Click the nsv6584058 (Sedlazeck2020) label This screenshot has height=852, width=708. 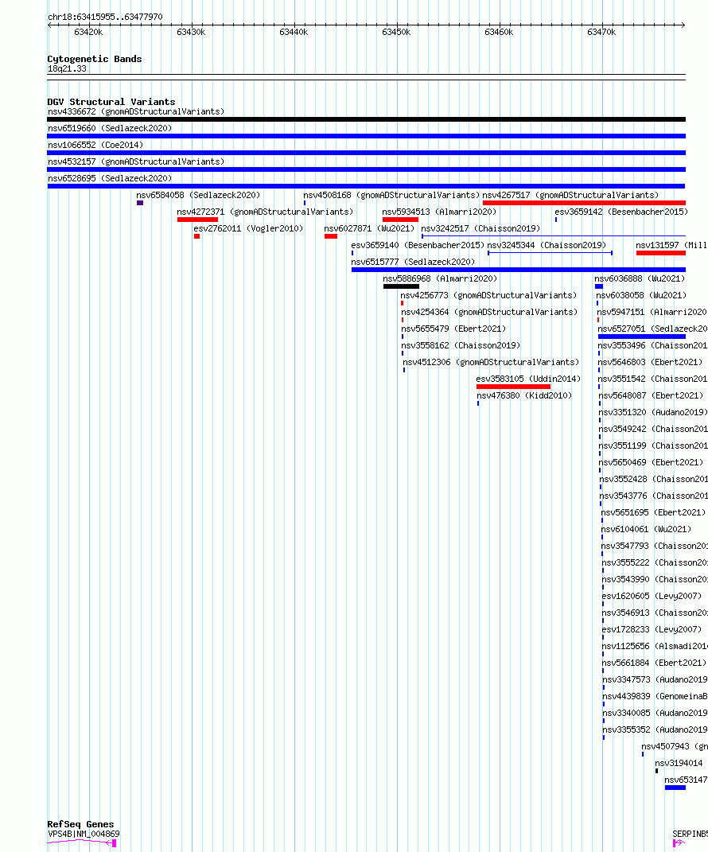tap(198, 195)
